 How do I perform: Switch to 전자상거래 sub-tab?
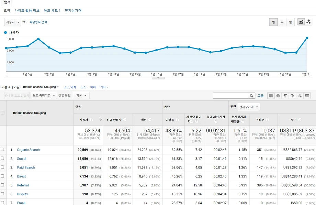(x=73, y=11)
